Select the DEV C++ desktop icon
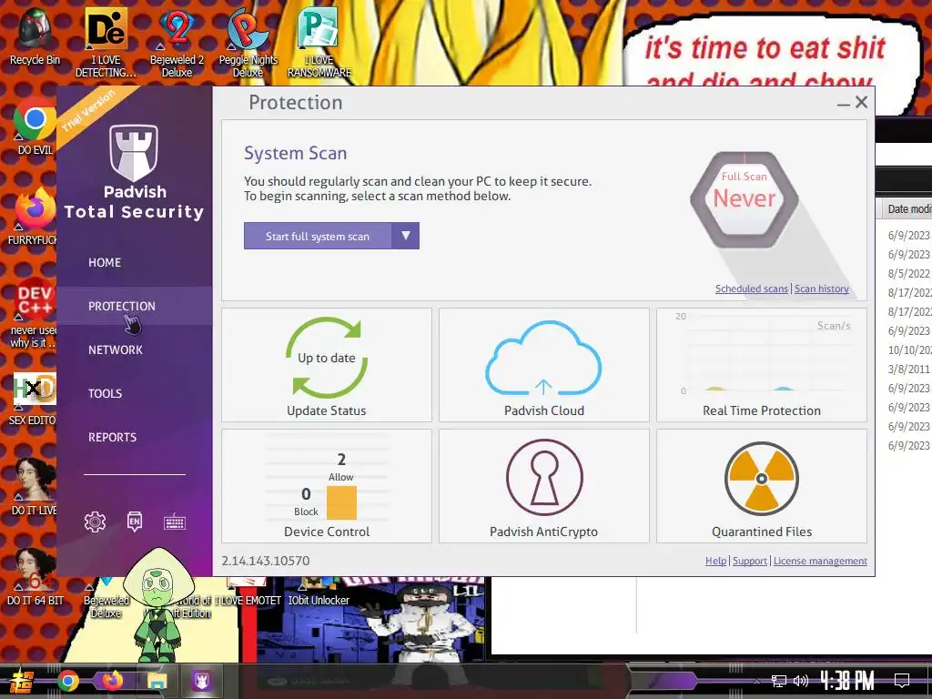932x699 pixels. click(34, 312)
